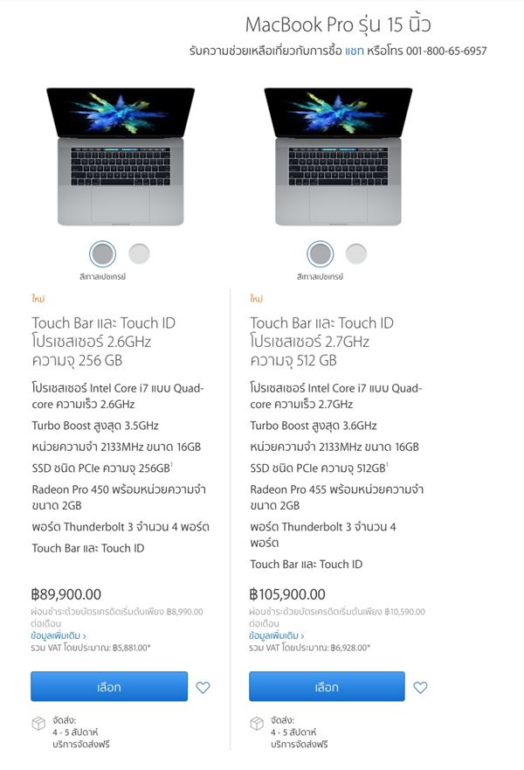The image size is (524, 770).
Task: Click the selected สีเทาสเปซเกรย์ color swatch
Action: tap(102, 254)
